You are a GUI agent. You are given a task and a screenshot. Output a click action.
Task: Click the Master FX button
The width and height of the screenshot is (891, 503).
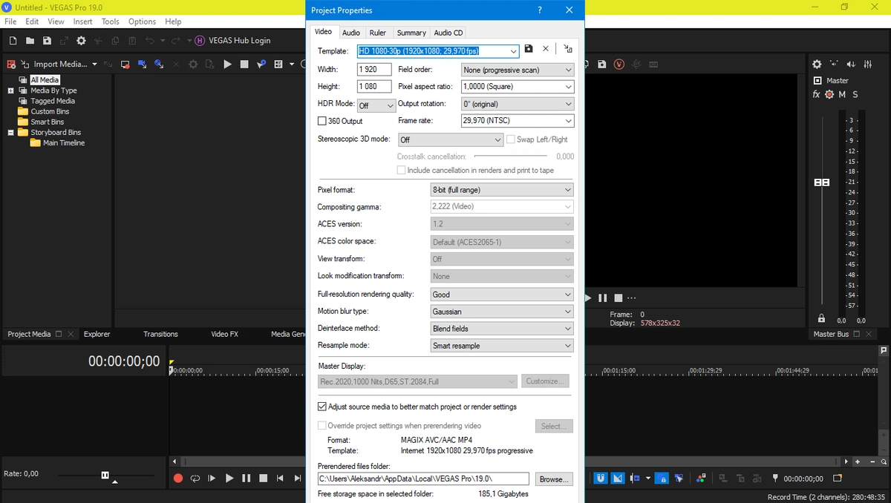click(816, 95)
